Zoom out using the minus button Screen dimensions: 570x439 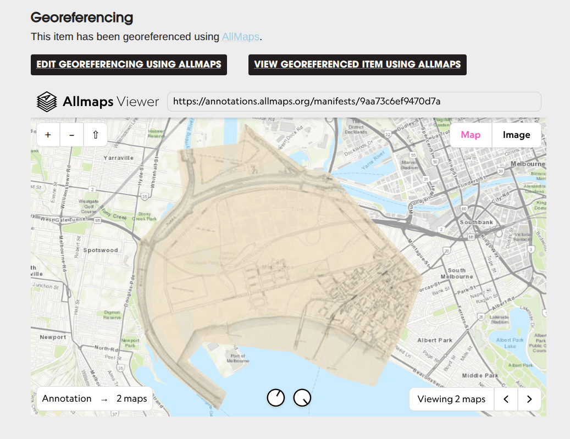tap(71, 134)
